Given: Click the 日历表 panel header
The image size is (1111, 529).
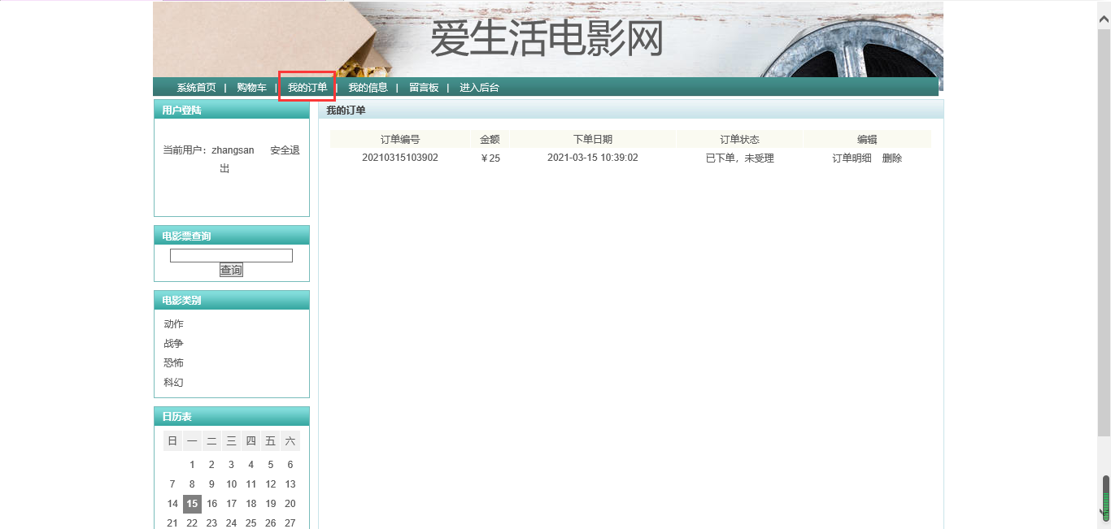Looking at the screenshot, I should click(232, 416).
